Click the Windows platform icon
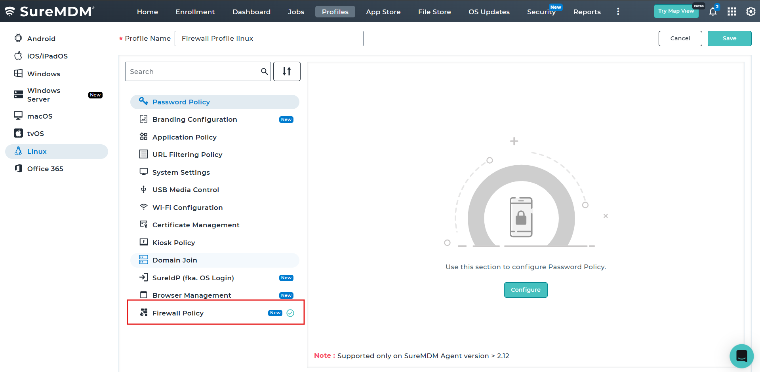The image size is (760, 372). (x=18, y=74)
